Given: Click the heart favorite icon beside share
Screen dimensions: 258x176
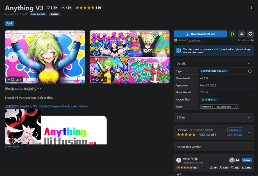Looking at the screenshot, I should (x=250, y=34).
